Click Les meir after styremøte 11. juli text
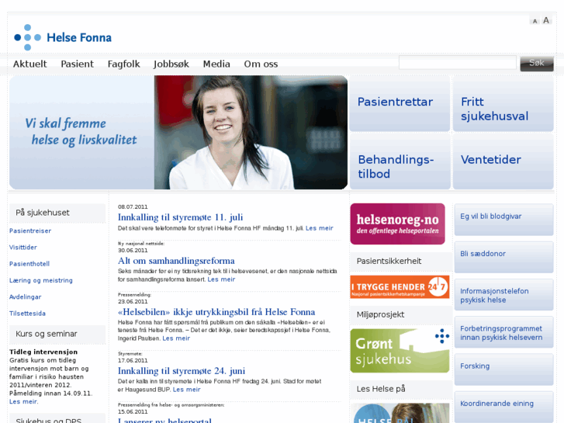The height and width of the screenshot is (423, 564). 320,228
